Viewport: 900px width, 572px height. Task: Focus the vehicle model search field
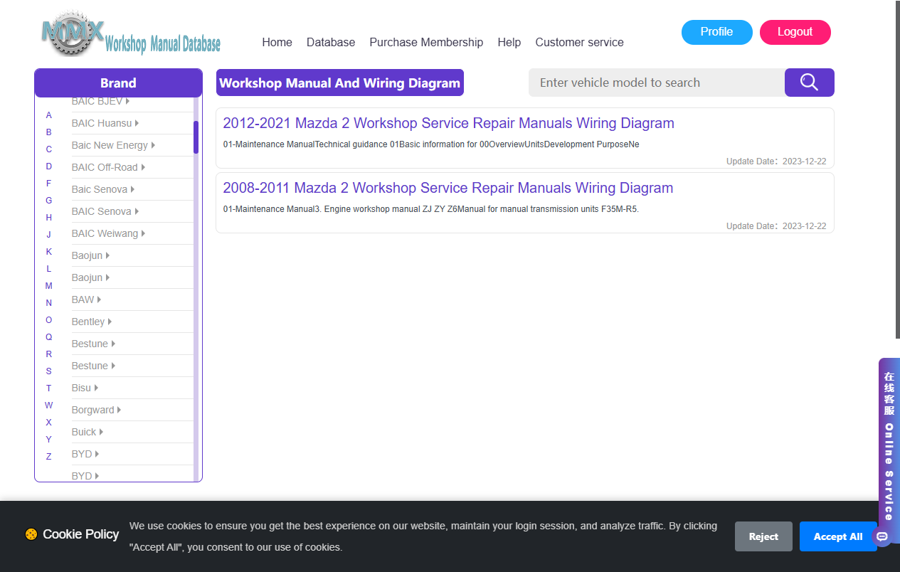pos(657,83)
